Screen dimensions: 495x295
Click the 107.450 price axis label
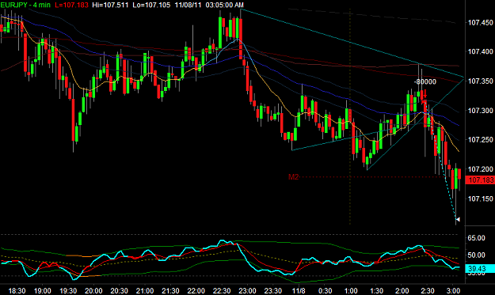tap(480, 22)
